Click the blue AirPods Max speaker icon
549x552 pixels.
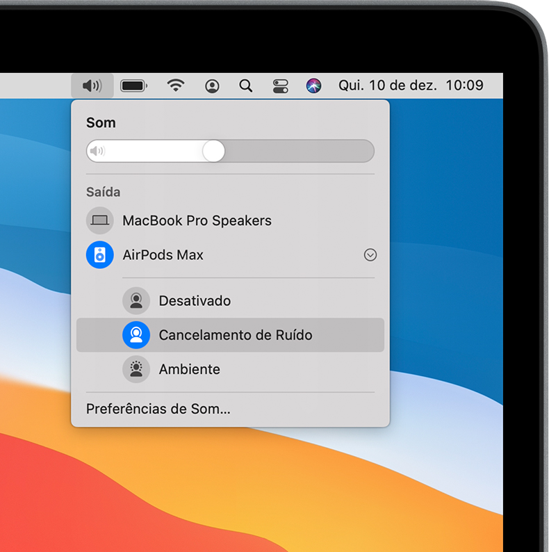click(100, 255)
